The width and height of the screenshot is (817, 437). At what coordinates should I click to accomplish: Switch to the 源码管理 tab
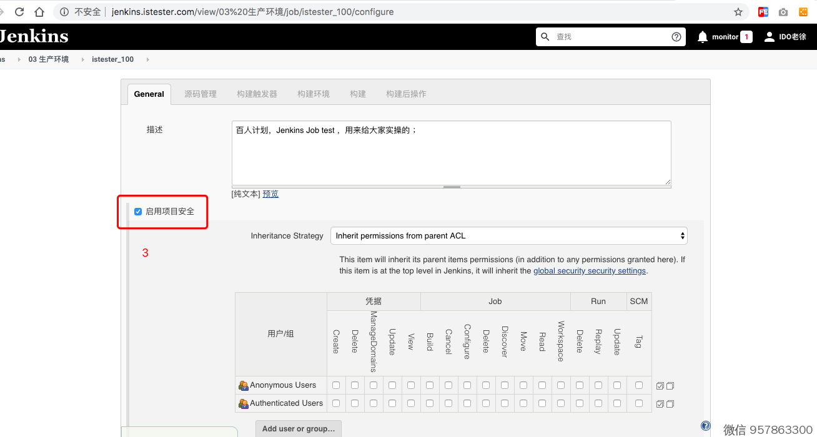pyautogui.click(x=201, y=94)
